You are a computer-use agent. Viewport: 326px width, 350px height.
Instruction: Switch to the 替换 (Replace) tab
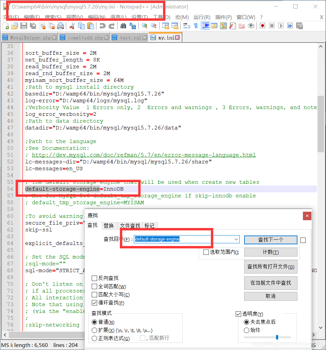pos(110,225)
